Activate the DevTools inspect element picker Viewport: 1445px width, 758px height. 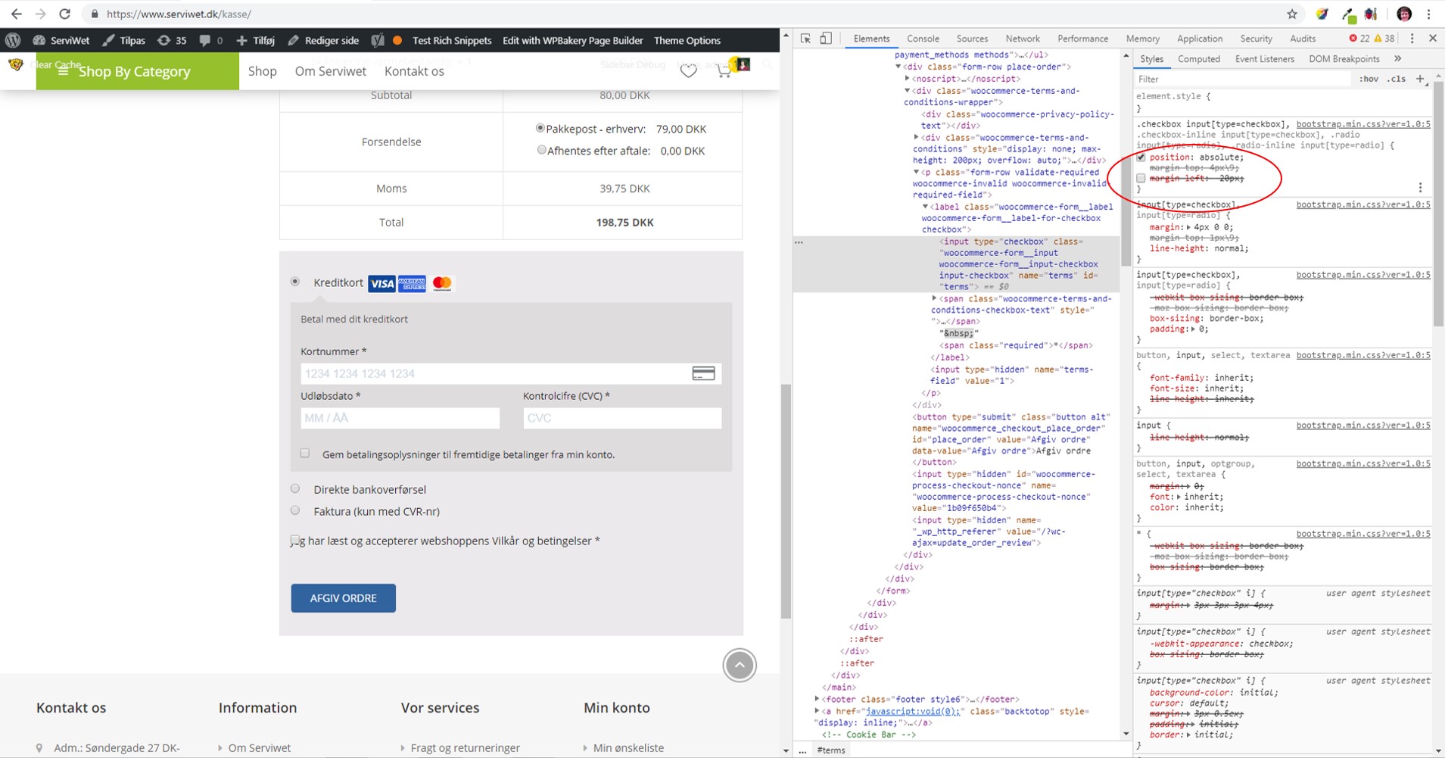click(806, 38)
